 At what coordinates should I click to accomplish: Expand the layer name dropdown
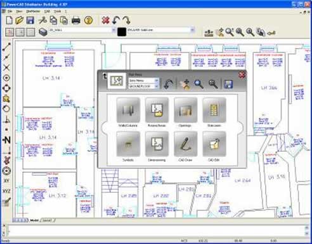(x=114, y=30)
